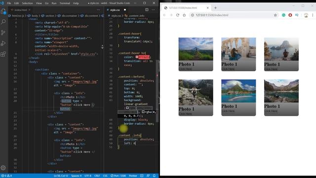This screenshot has height=178, width=316.
Task: View site information icon in address bar
Action: click(193, 15)
